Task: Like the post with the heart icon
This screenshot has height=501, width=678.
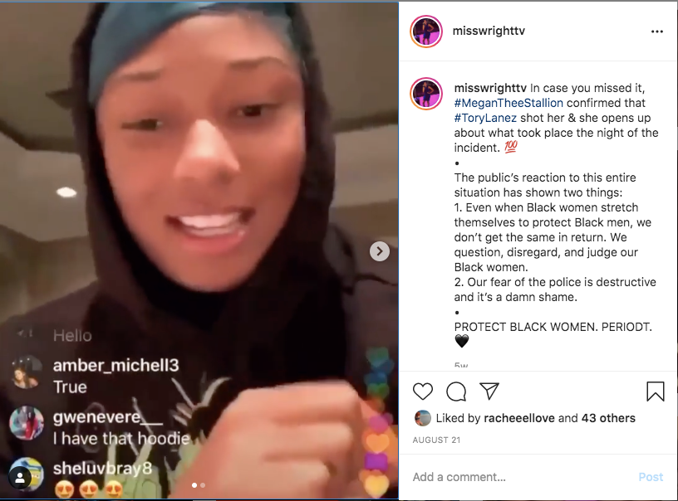Action: coord(422,392)
